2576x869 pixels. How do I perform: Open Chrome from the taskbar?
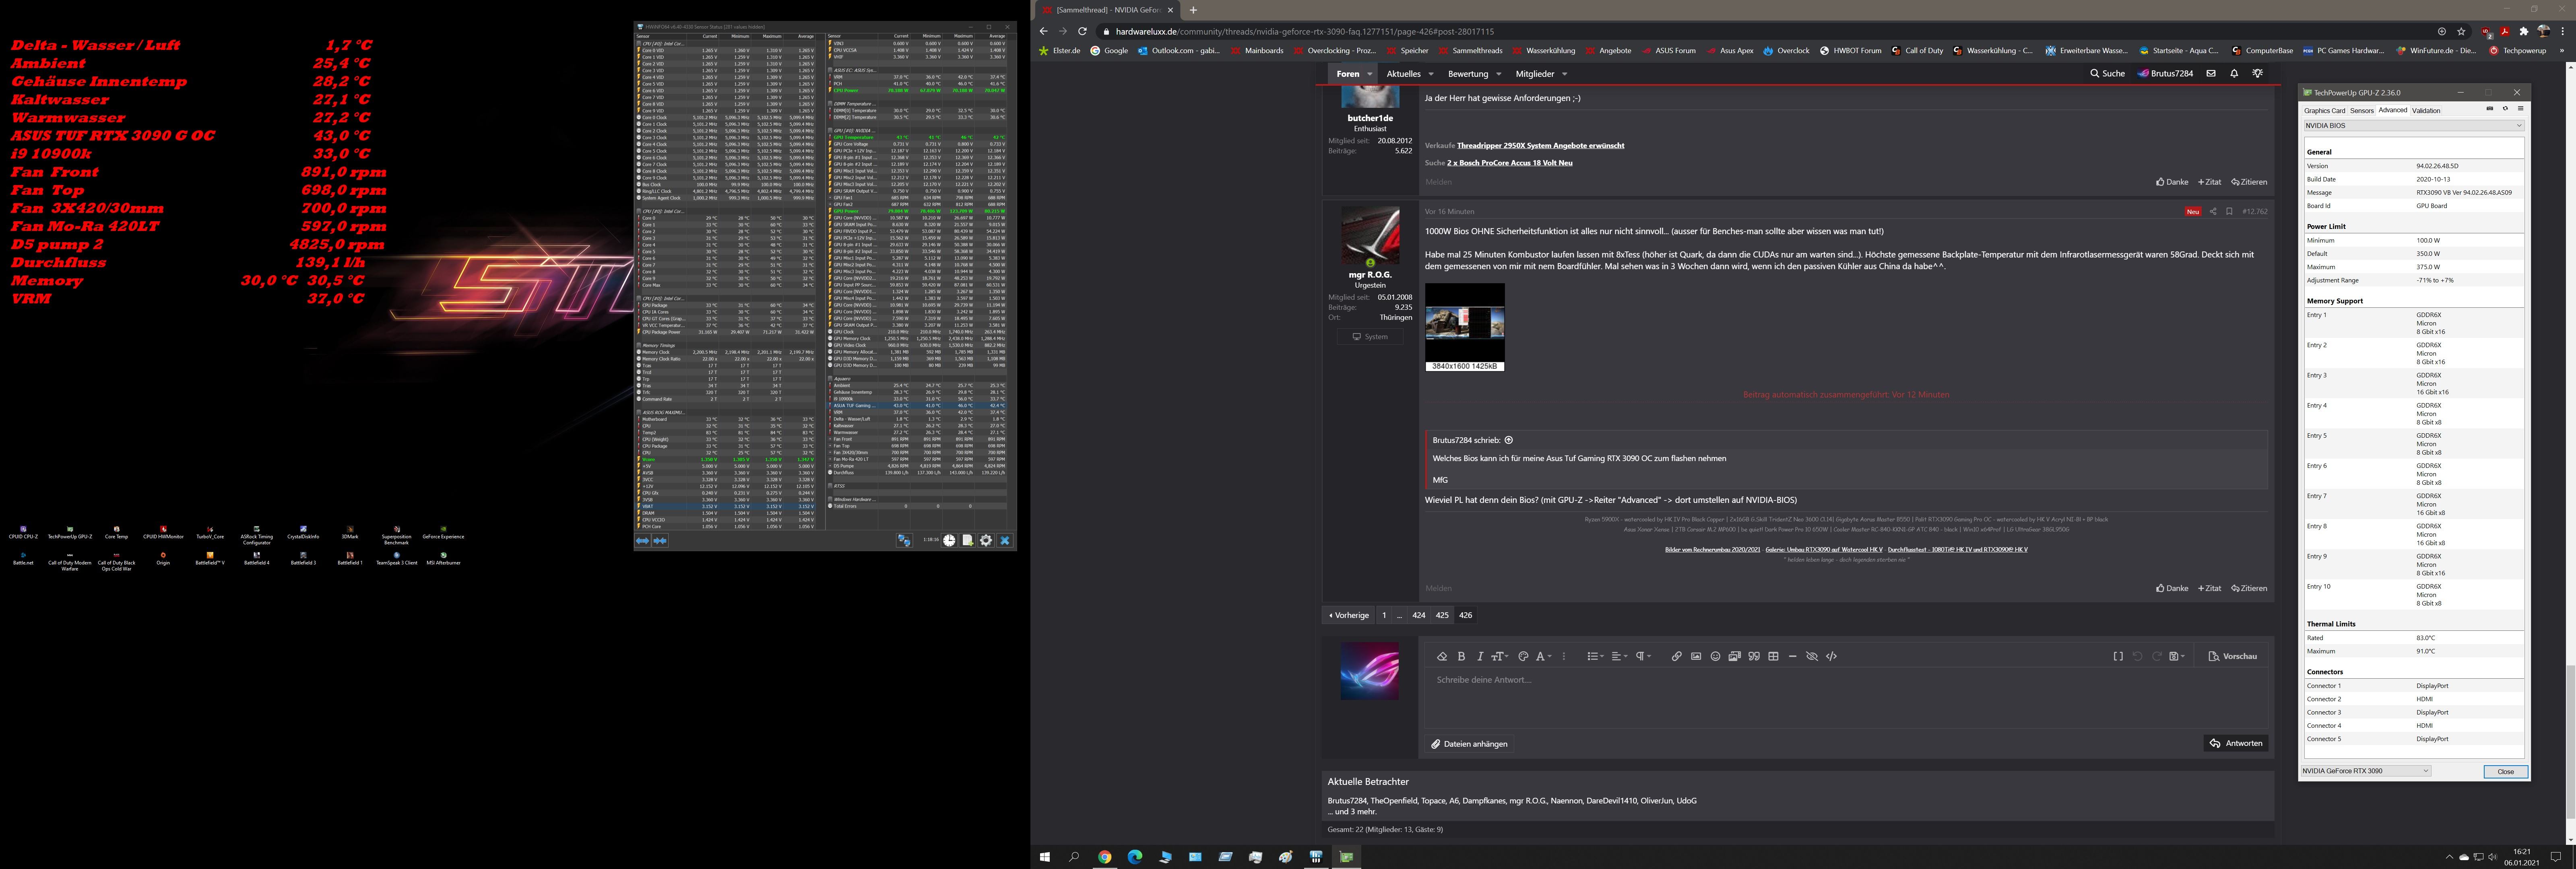[1104, 857]
